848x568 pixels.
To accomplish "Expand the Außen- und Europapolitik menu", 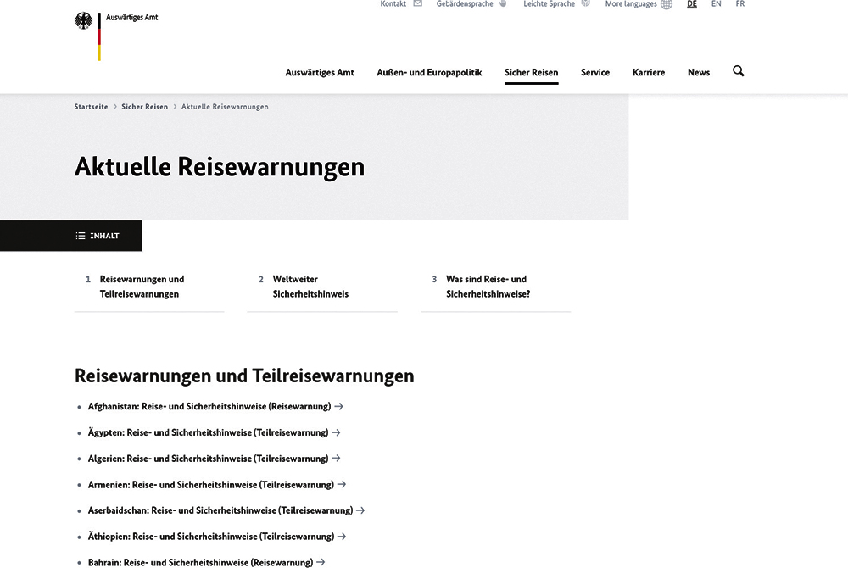I will click(x=429, y=73).
